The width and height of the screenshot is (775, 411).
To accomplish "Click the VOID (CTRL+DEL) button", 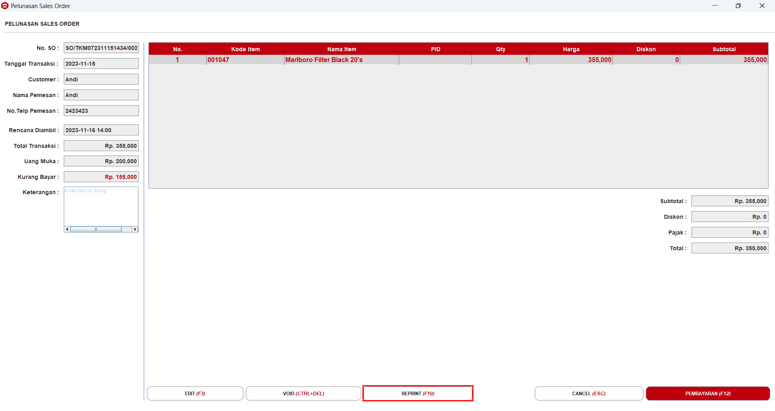I will (x=303, y=393).
